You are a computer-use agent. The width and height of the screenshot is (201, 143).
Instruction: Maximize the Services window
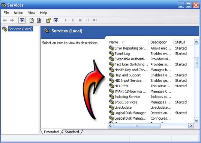(188, 5)
